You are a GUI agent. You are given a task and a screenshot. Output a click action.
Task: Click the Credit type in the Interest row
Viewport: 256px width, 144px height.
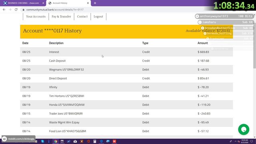point(146,52)
